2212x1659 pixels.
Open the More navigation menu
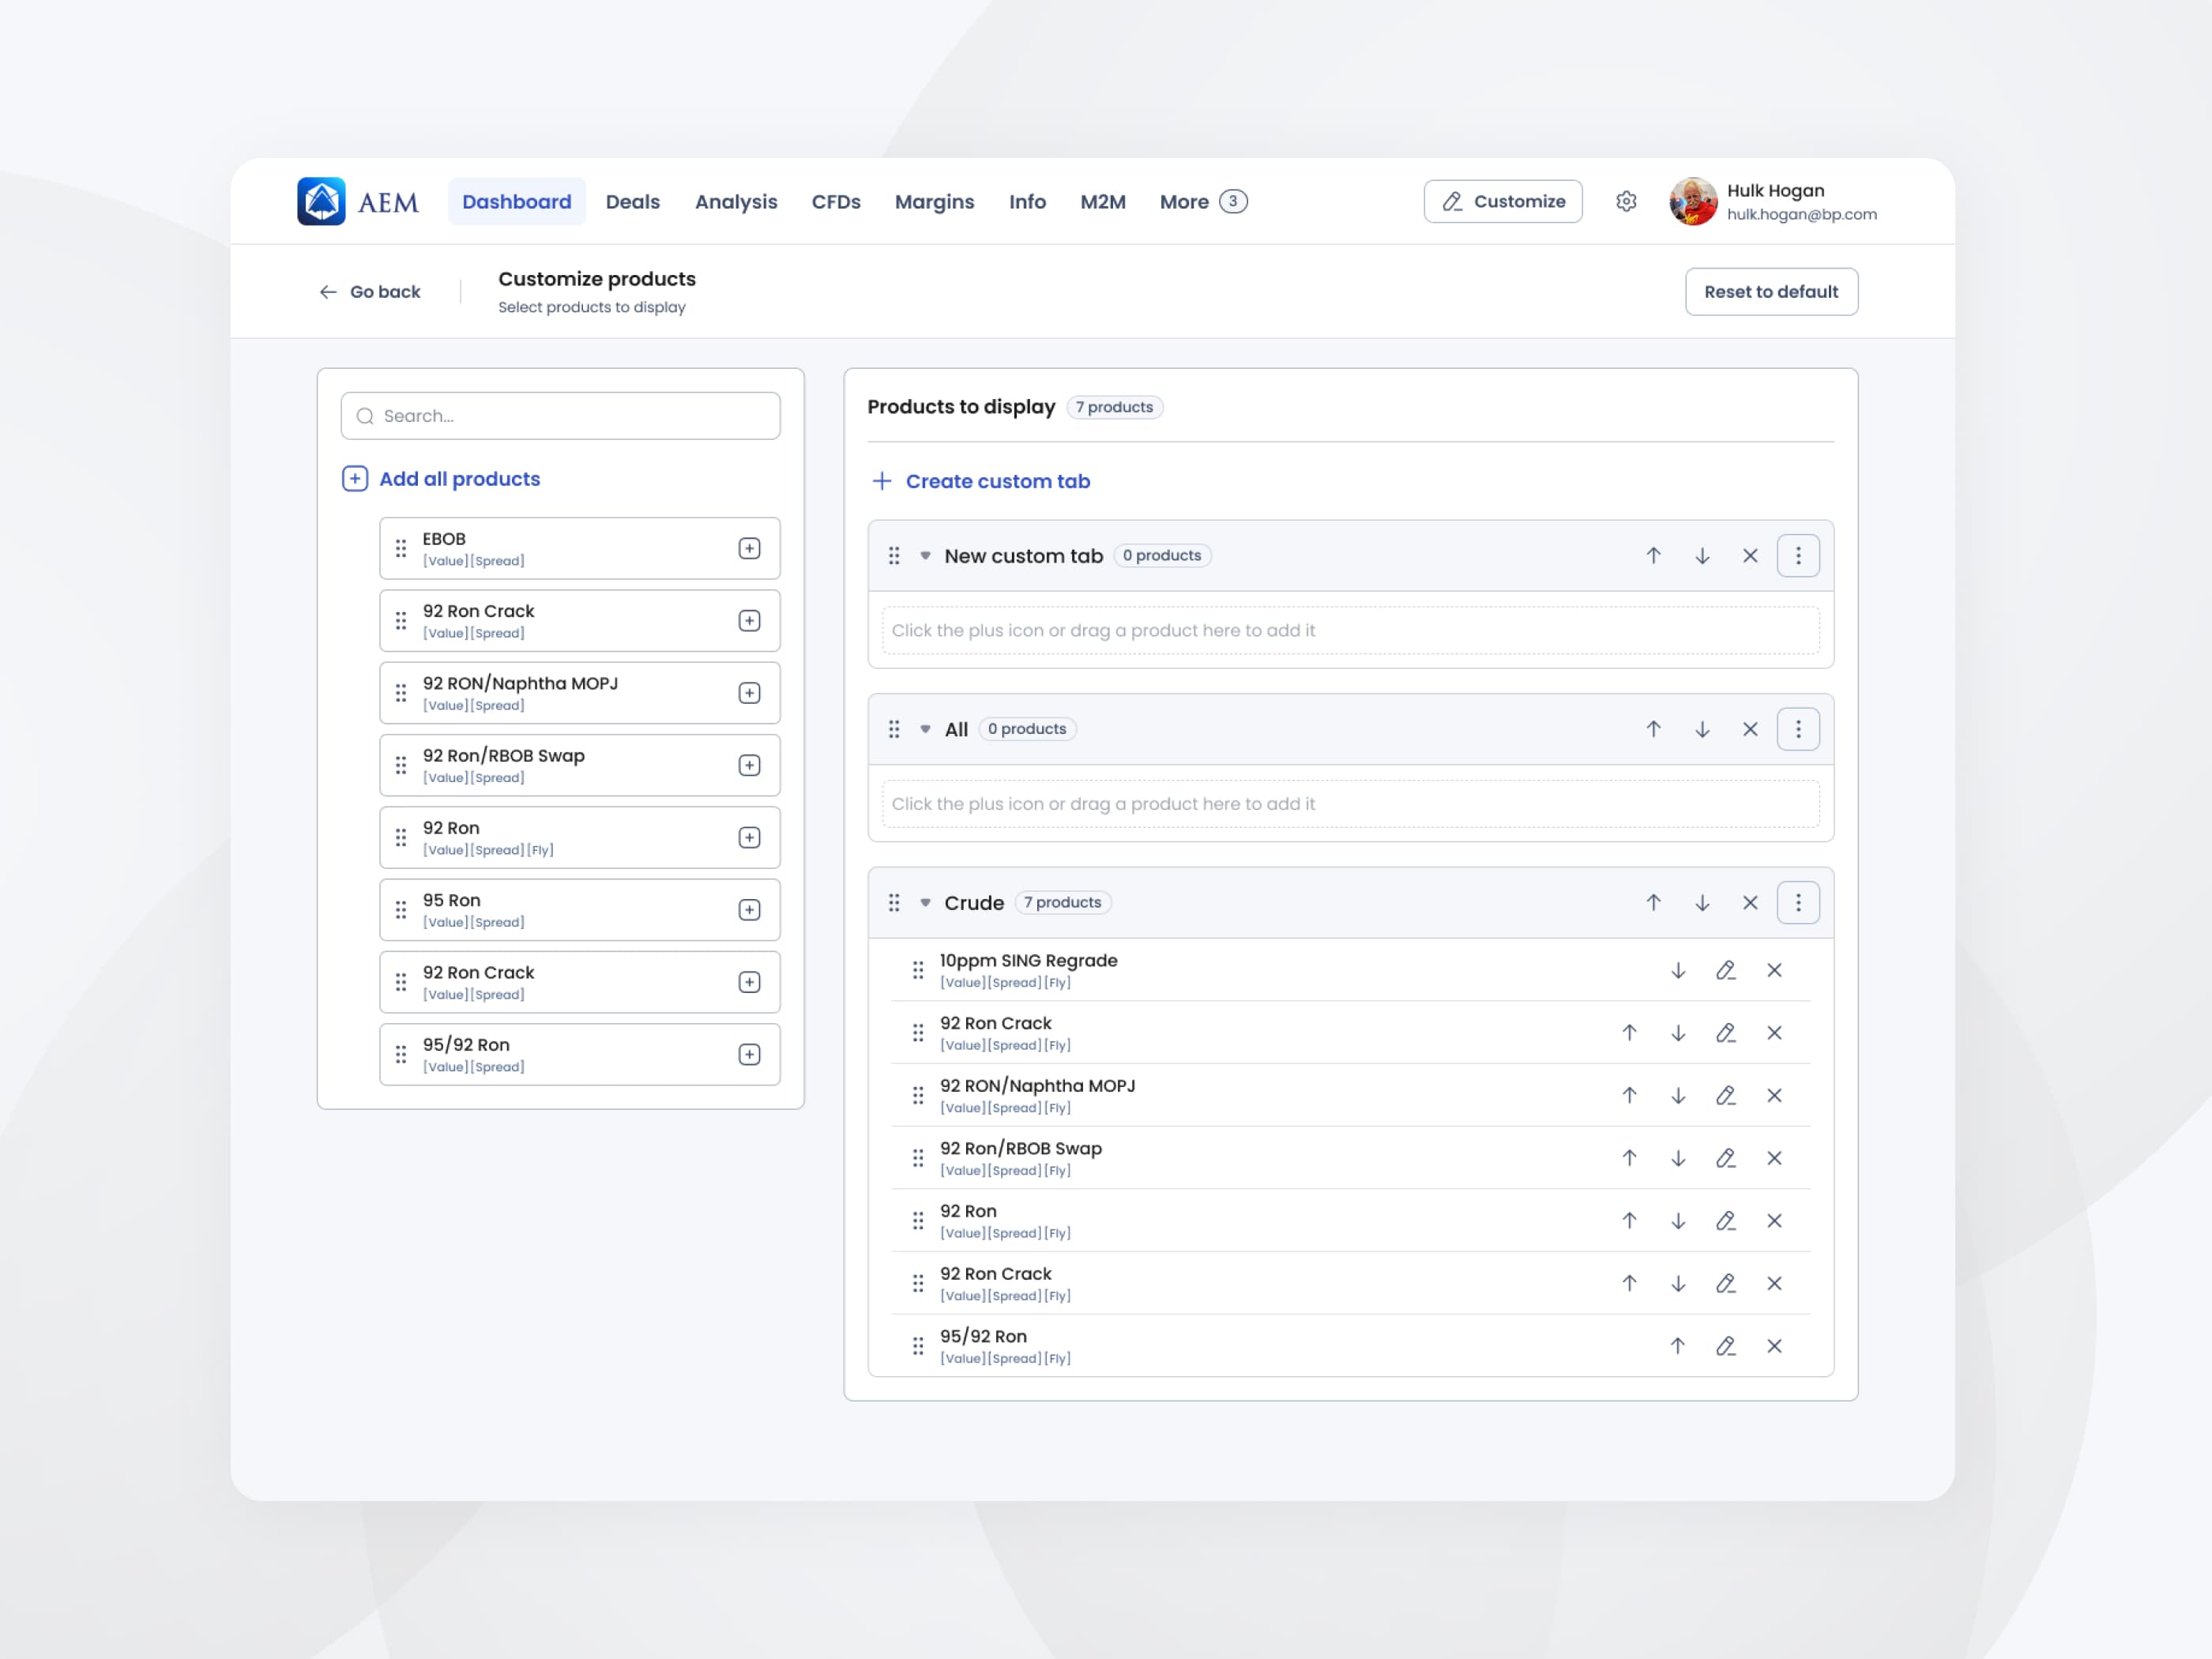pos(1203,201)
